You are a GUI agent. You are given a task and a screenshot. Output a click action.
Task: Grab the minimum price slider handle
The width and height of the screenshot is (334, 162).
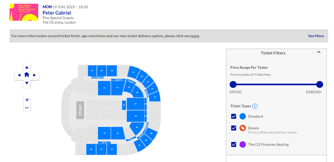point(233,84)
